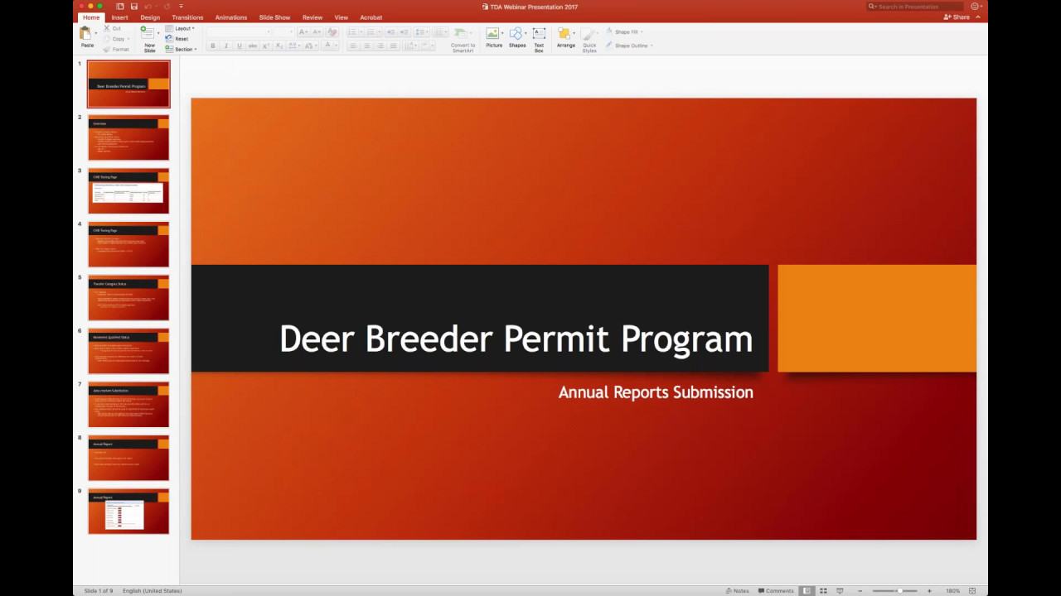1061x596 pixels.
Task: Click the Copy button
Action: 114,39
